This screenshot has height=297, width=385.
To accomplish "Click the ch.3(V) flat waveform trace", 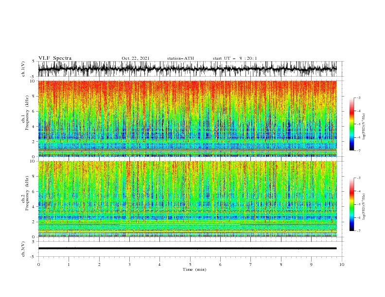I will click(187, 248).
